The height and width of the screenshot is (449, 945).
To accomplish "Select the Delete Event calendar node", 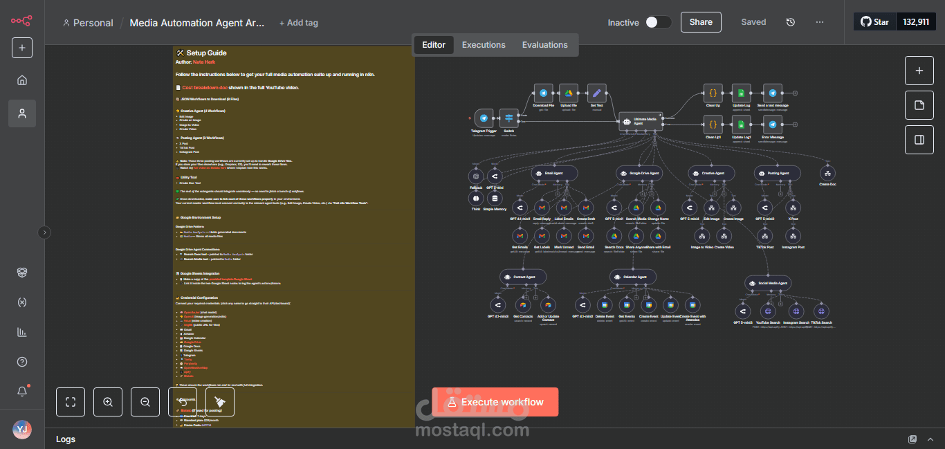I will 605,304.
